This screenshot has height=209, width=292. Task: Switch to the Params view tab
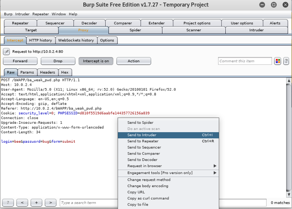(x=27, y=72)
